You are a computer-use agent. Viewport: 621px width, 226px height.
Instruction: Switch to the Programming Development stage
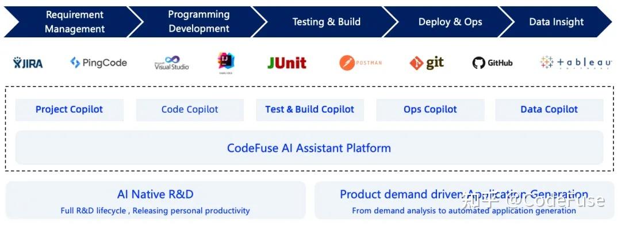[198, 22]
